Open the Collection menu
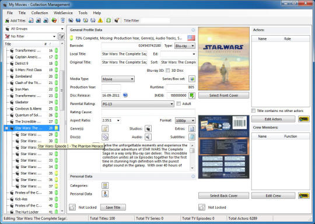The height and width of the screenshot is (224, 315). 40,13
